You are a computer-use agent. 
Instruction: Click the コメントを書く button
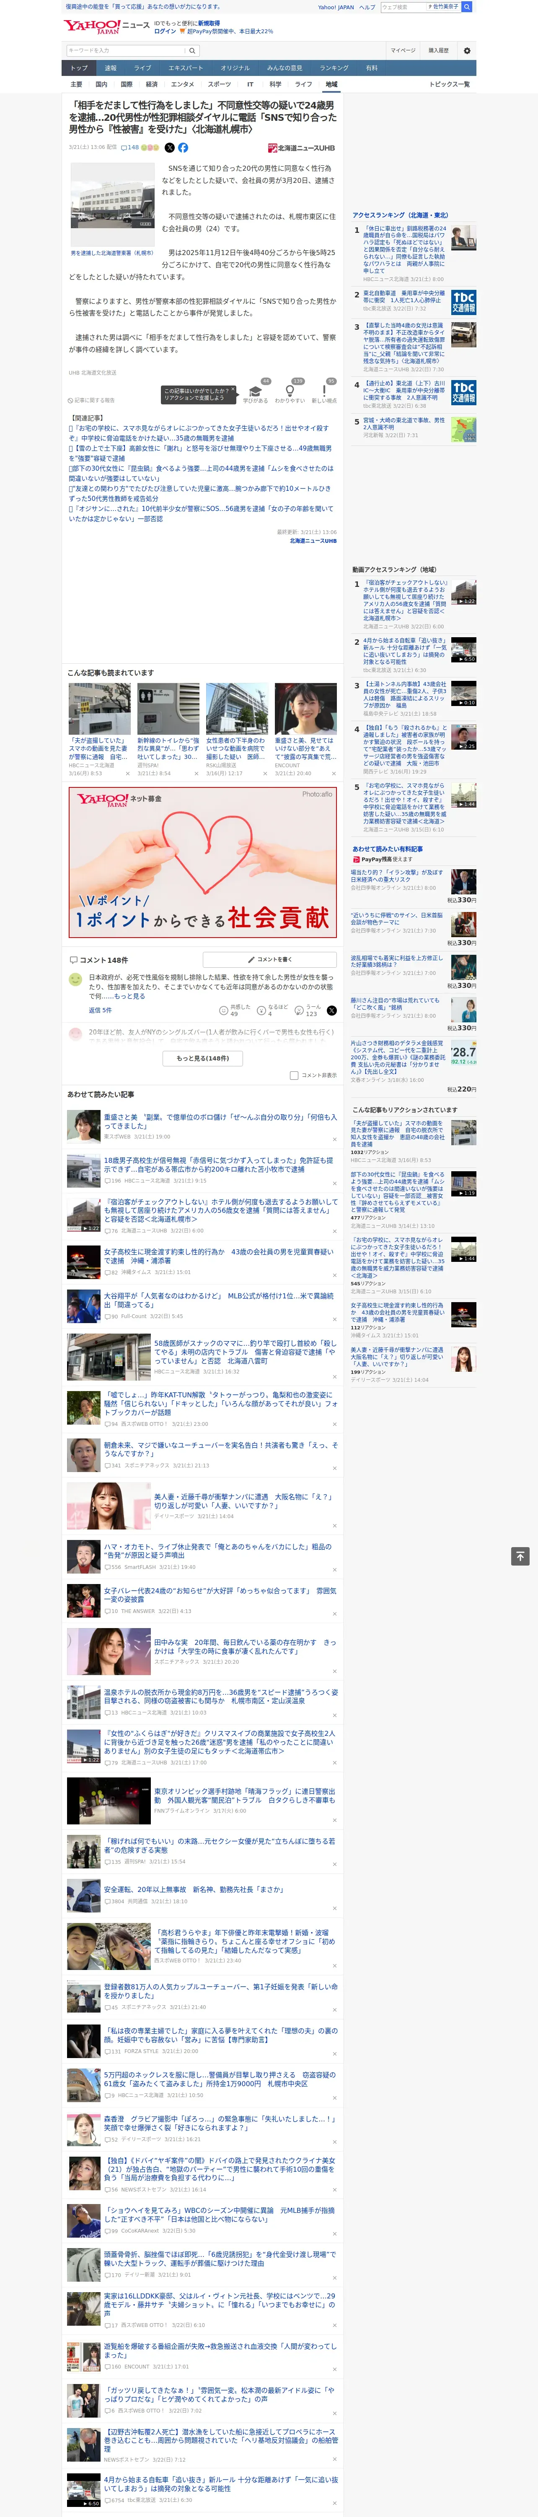[x=269, y=959]
